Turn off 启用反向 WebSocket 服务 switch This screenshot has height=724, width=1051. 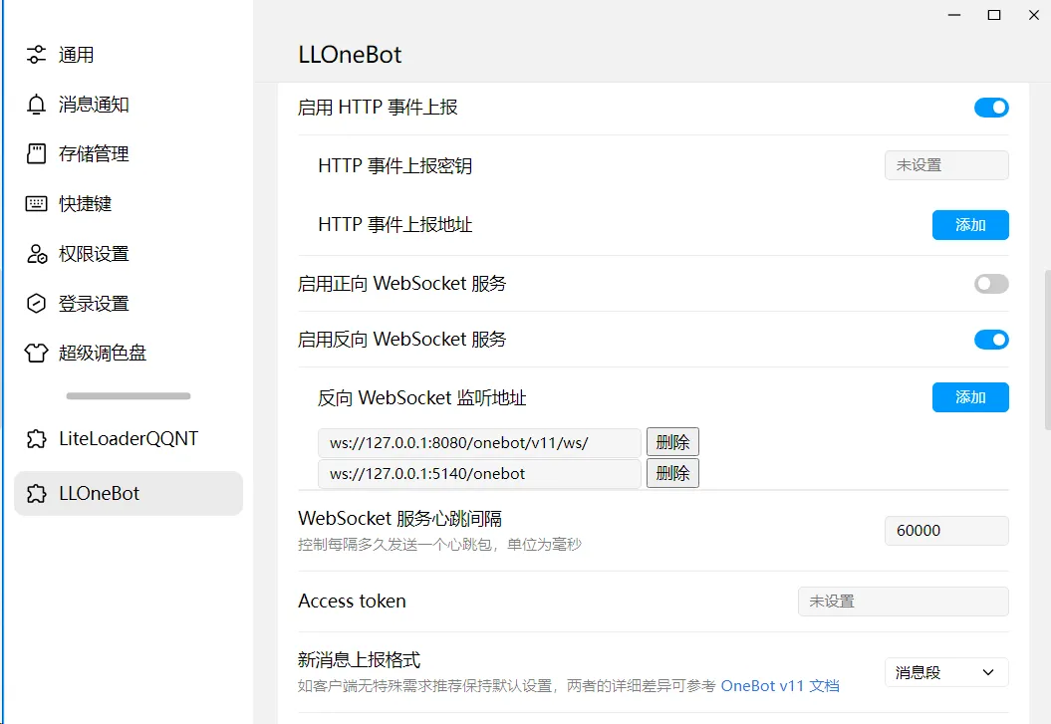[991, 340]
